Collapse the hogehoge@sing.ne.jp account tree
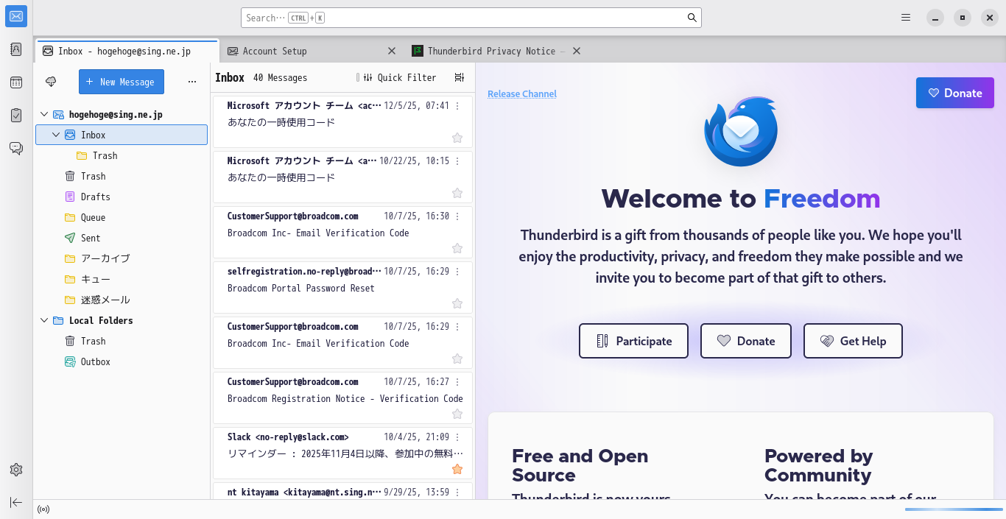Viewport: 1006px width, 519px height. [x=44, y=114]
